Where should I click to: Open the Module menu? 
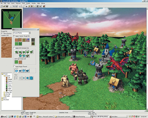[28, 3]
